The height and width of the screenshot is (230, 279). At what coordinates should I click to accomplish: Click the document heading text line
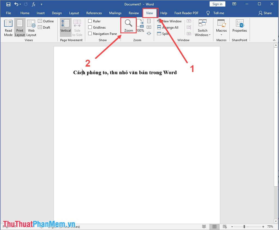[125, 73]
